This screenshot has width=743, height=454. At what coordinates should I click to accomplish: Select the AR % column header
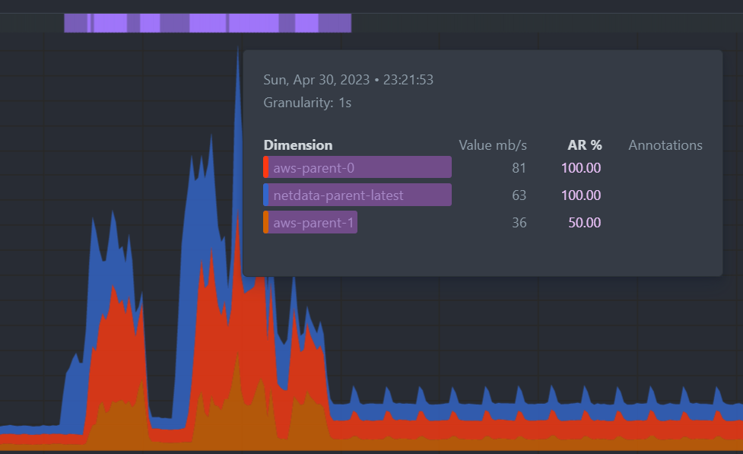click(x=584, y=145)
